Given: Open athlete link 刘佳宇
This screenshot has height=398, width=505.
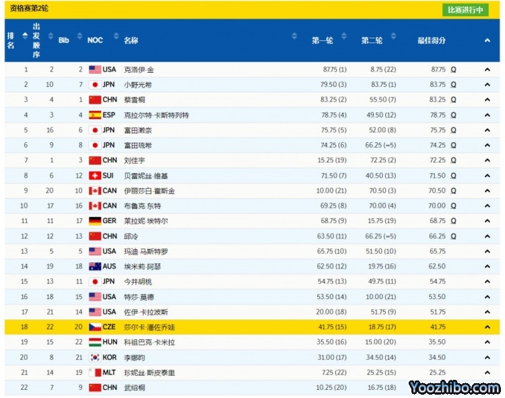Looking at the screenshot, I should (135, 160).
